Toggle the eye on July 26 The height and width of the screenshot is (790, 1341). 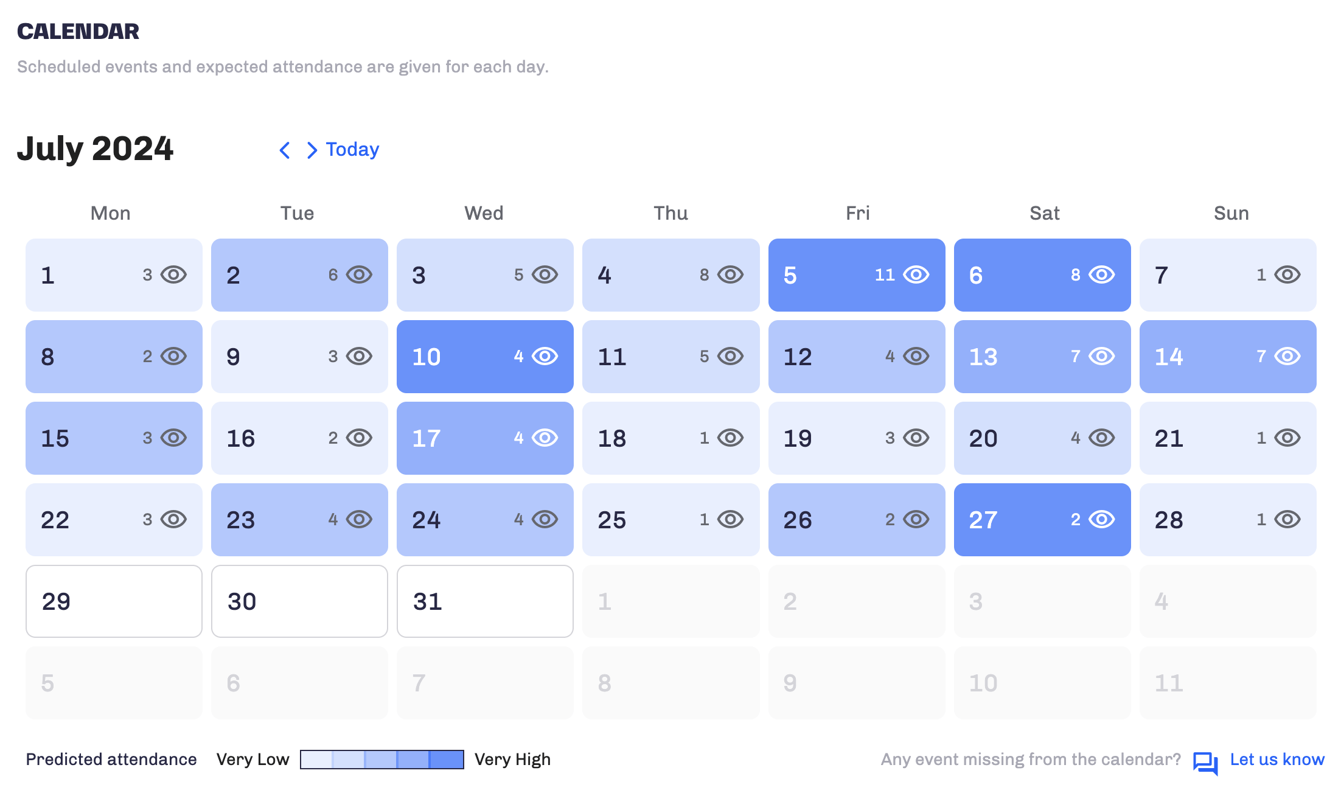pyautogui.click(x=916, y=520)
